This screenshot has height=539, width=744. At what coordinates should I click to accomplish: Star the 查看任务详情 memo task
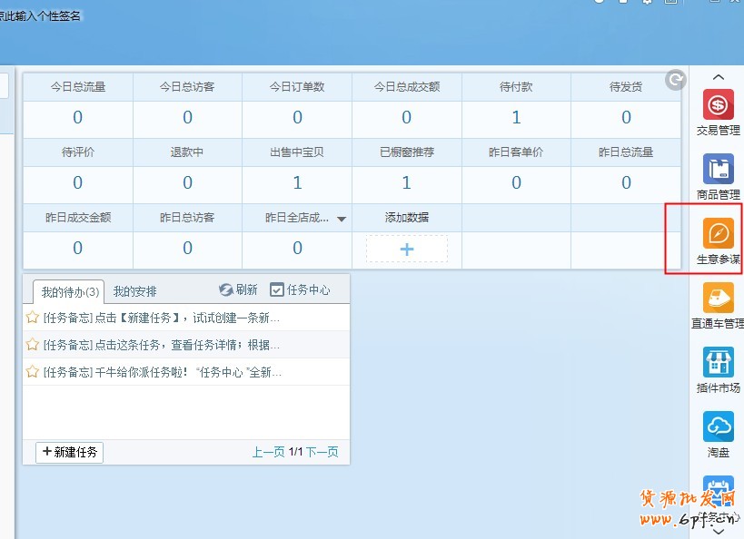point(33,345)
